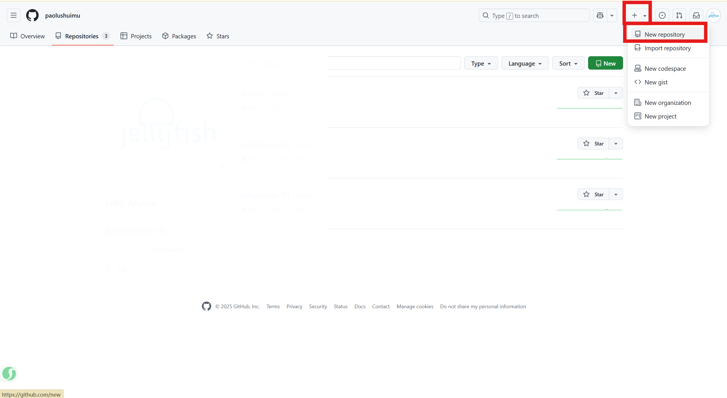Click the board icon beside New project

(x=638, y=116)
